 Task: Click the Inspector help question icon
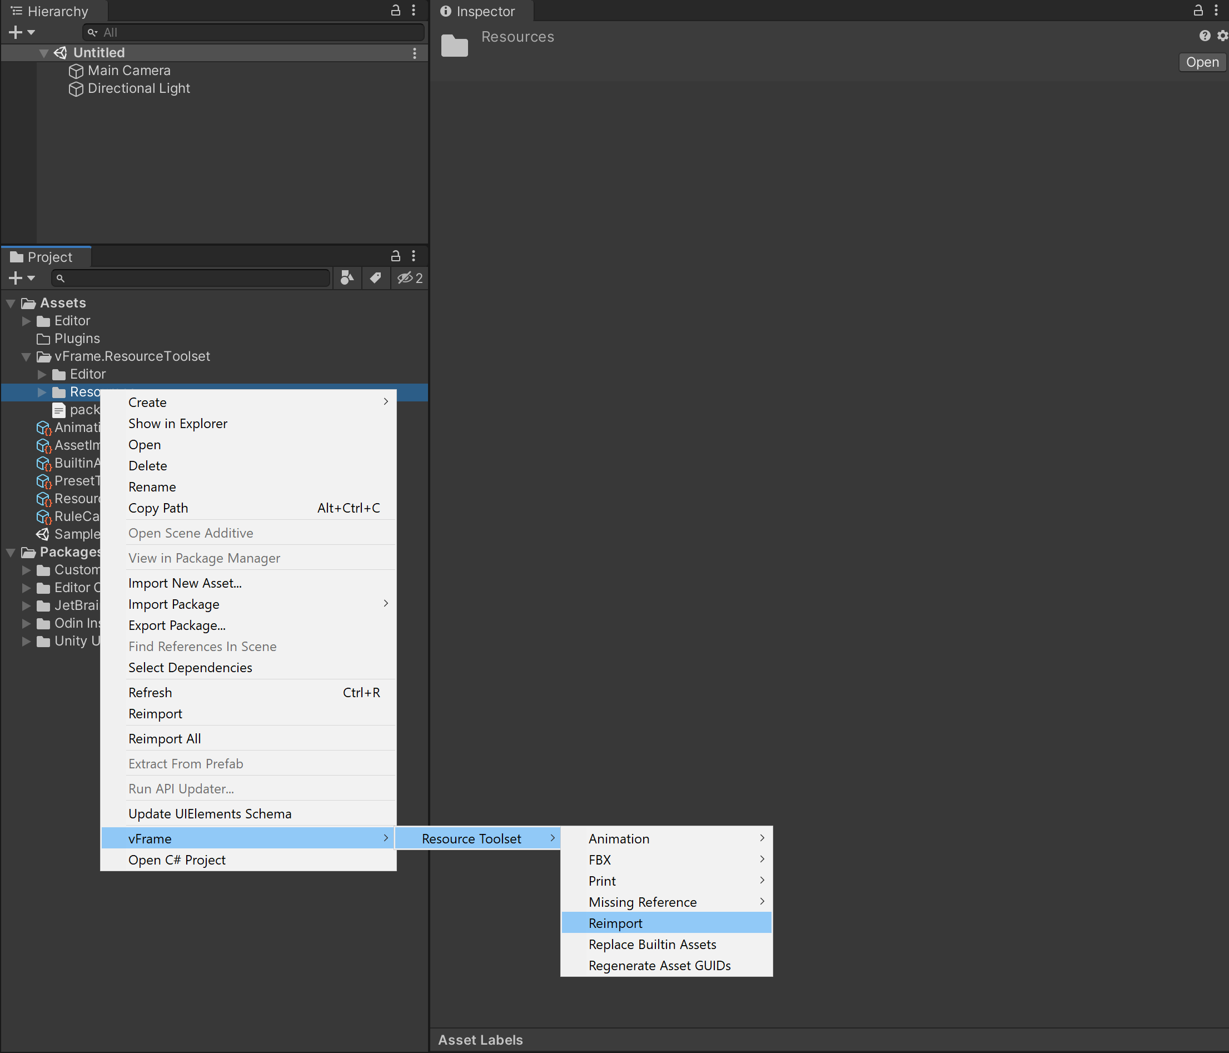(x=1204, y=36)
